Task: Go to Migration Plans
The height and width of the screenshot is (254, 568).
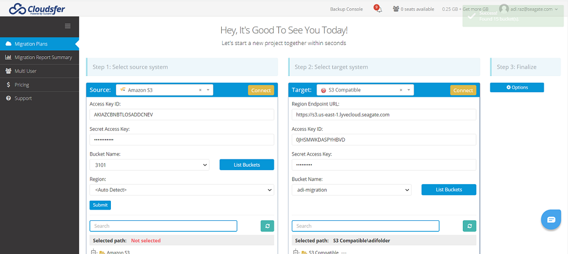Action: point(39,44)
